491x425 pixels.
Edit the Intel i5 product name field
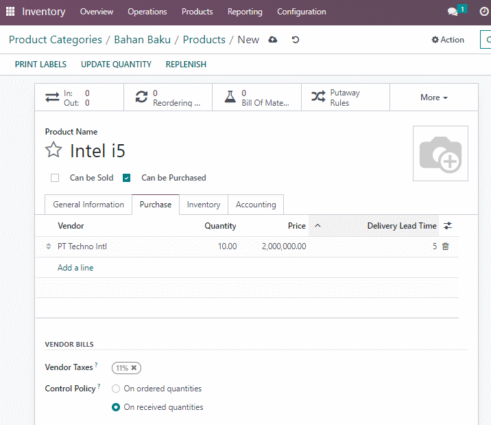click(x=97, y=151)
